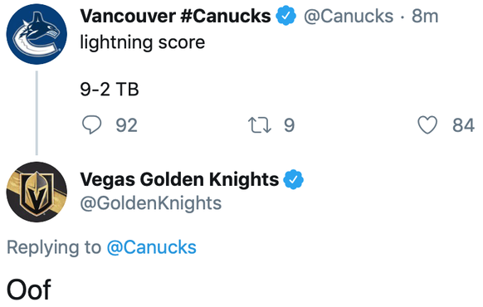The height and width of the screenshot is (307, 483).
Task: Select the "lightning score" tweet text
Action: (x=142, y=42)
